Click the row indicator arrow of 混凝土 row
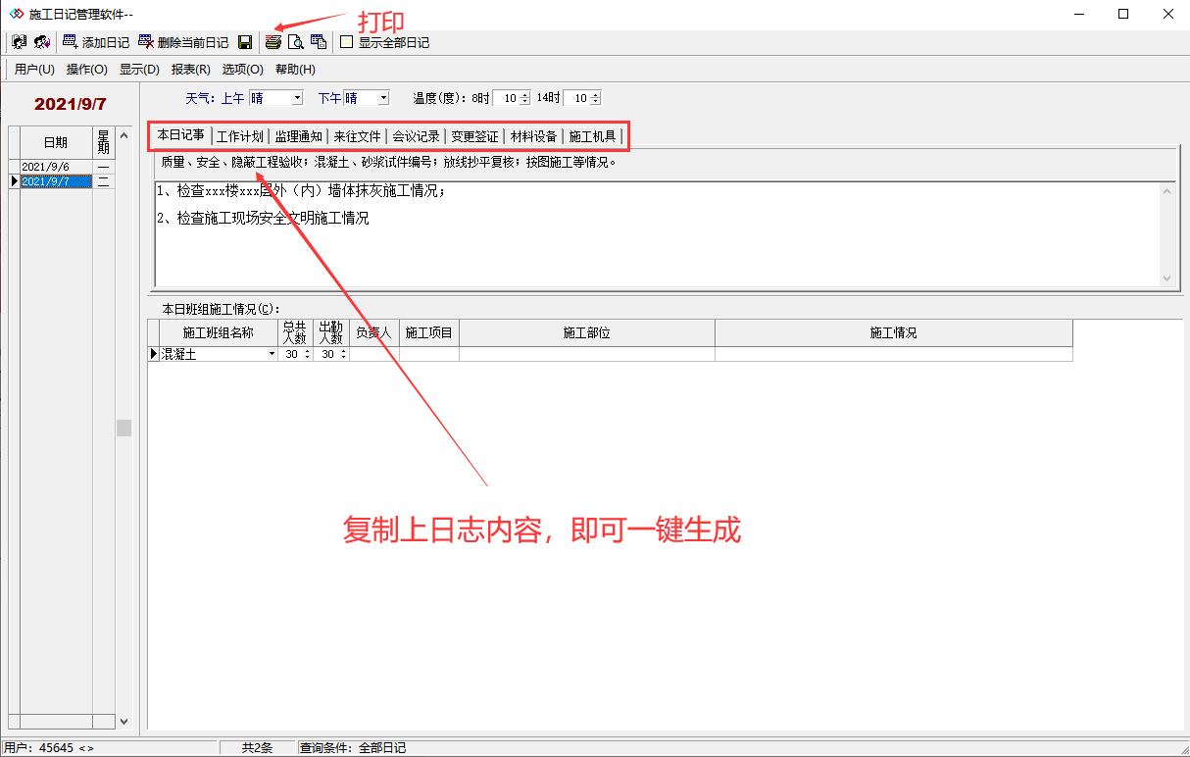The width and height of the screenshot is (1190, 757). tap(153, 354)
